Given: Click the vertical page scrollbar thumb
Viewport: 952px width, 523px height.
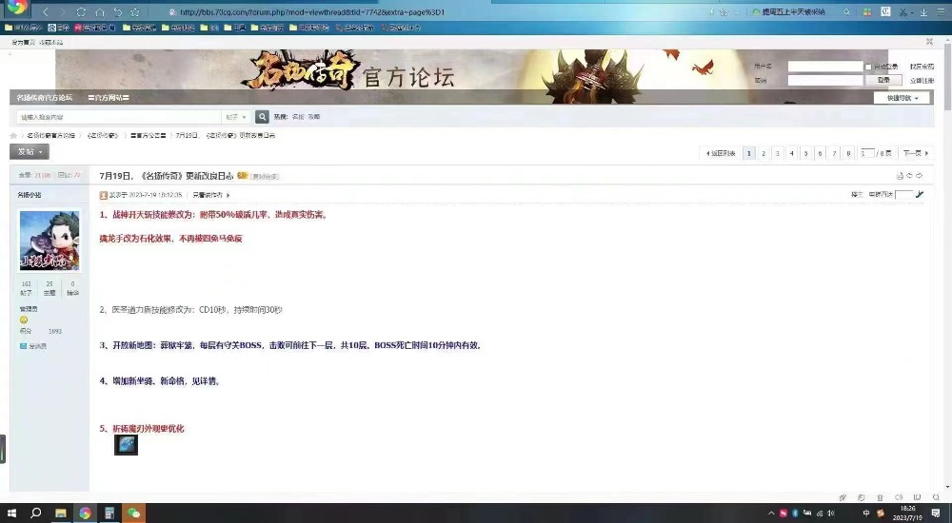Looking at the screenshot, I should [x=948, y=76].
